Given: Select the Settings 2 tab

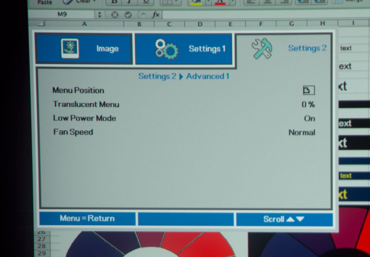Looking at the screenshot, I should coord(284,49).
